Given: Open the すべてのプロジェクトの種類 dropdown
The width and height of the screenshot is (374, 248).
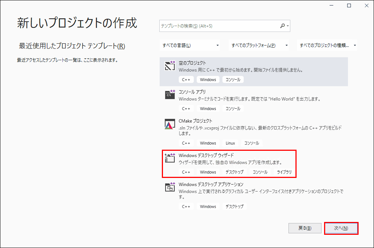Looking at the screenshot, I should (x=327, y=45).
